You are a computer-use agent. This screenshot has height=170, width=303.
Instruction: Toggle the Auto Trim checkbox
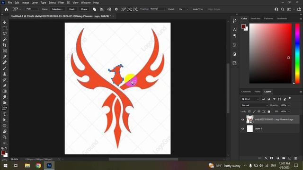pyautogui.click(x=191, y=9)
